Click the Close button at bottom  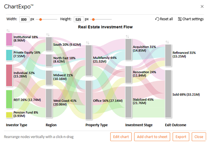[x=199, y=137]
